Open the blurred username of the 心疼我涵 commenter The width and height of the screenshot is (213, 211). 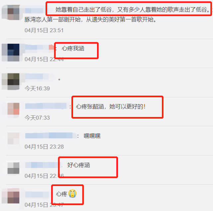[40, 48]
